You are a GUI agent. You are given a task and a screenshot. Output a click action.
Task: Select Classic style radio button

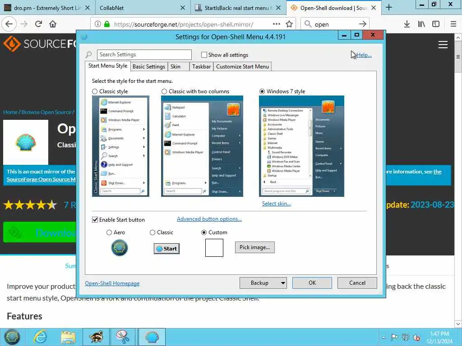coord(95,91)
